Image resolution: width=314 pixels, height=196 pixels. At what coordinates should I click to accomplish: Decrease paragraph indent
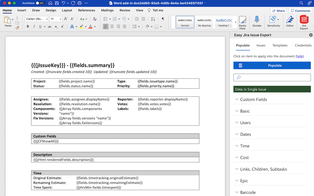(137, 19)
